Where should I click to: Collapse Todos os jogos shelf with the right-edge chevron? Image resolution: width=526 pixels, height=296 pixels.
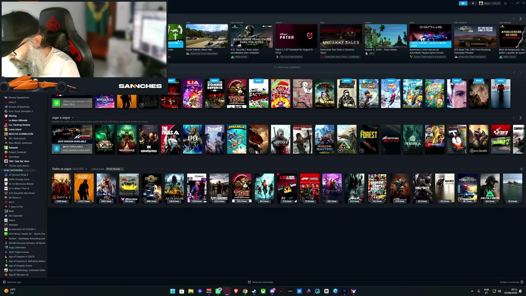click(x=521, y=169)
